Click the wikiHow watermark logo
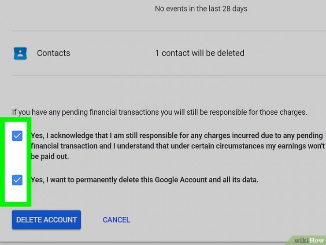326x245 pixels. coord(308,240)
